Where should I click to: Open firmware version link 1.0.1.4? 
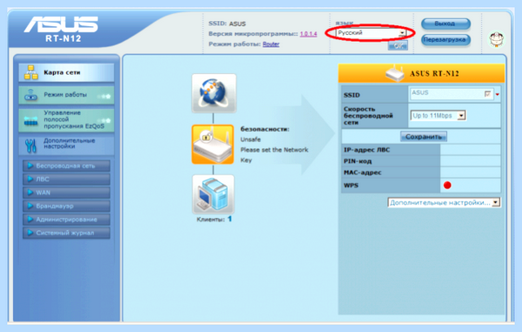pos(308,34)
